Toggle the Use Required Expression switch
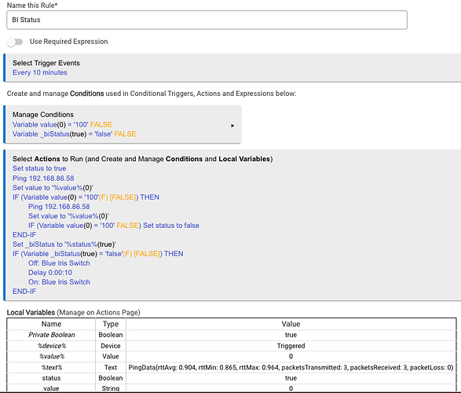The height and width of the screenshot is (393, 461). [15, 42]
